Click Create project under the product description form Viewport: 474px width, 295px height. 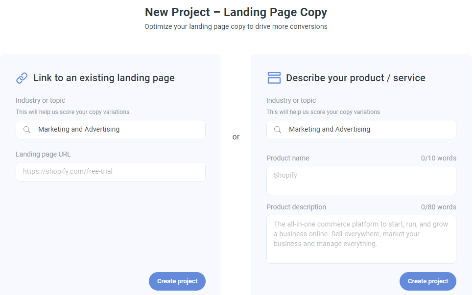coord(428,281)
